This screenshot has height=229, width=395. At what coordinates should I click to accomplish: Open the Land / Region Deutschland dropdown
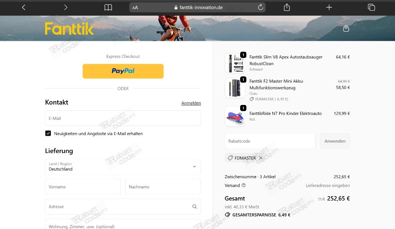click(x=123, y=167)
